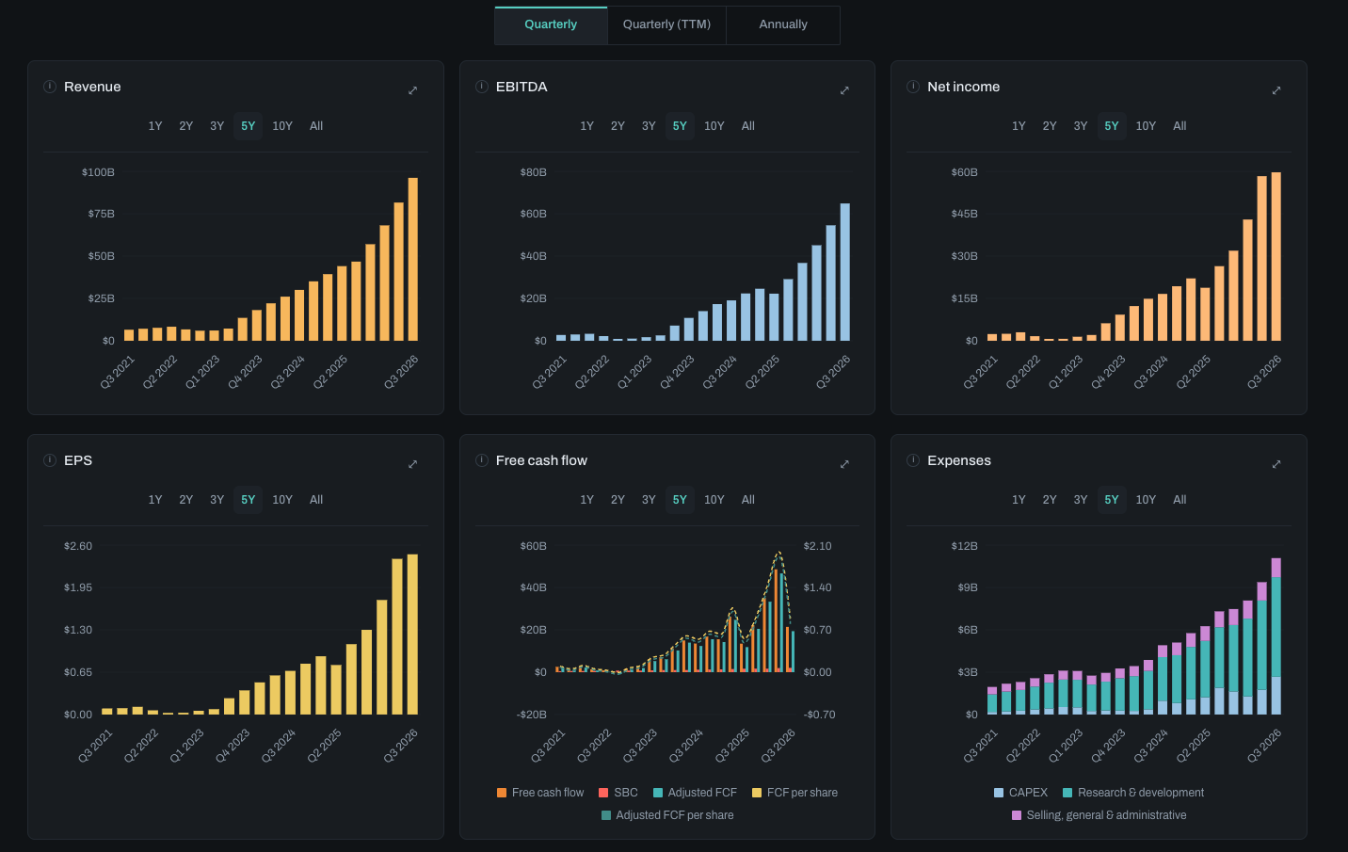Image resolution: width=1348 pixels, height=852 pixels.
Task: Choose 3Y range on the Expenses chart
Action: tap(1081, 500)
